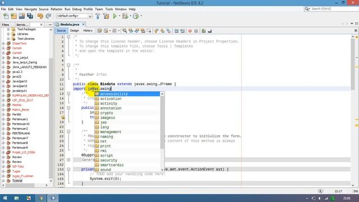
Task: Click the completion list scrollbar
Action: coord(162,122)
